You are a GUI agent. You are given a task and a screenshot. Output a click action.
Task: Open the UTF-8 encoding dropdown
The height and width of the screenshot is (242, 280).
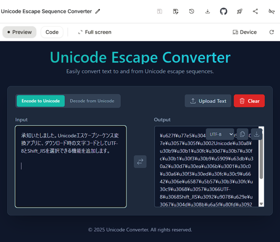click(220, 134)
